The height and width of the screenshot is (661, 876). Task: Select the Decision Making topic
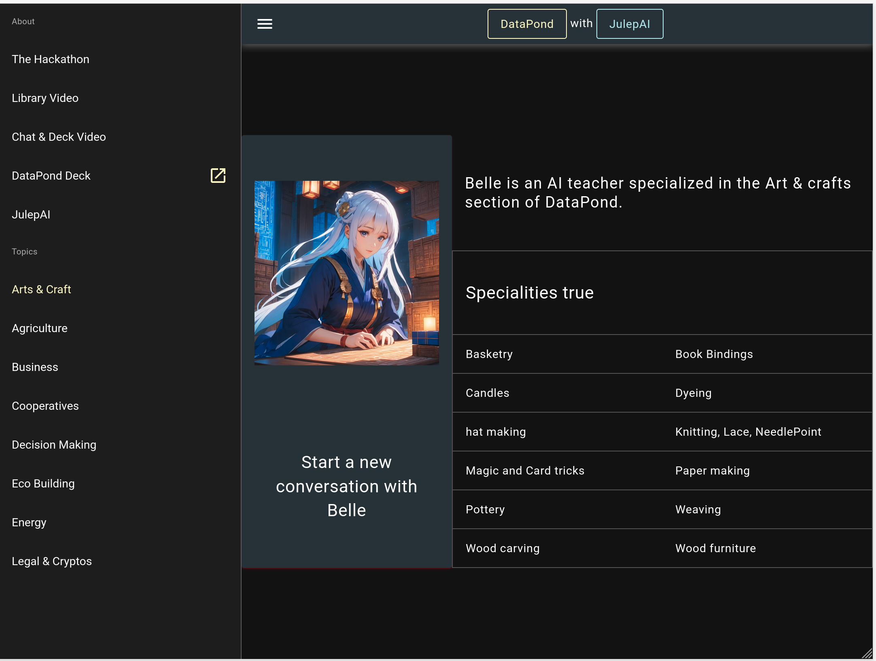point(54,445)
